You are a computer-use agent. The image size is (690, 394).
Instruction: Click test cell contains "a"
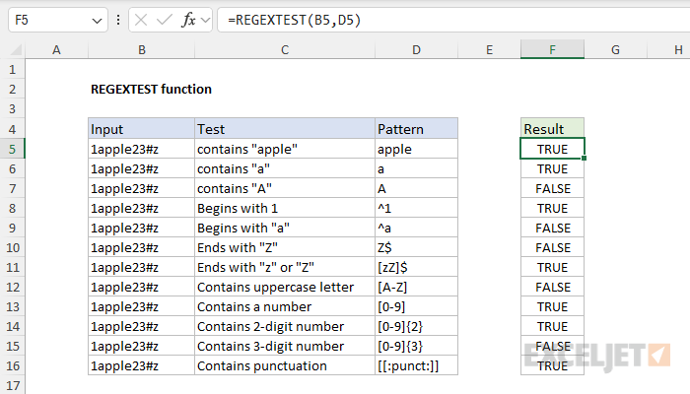(x=285, y=168)
